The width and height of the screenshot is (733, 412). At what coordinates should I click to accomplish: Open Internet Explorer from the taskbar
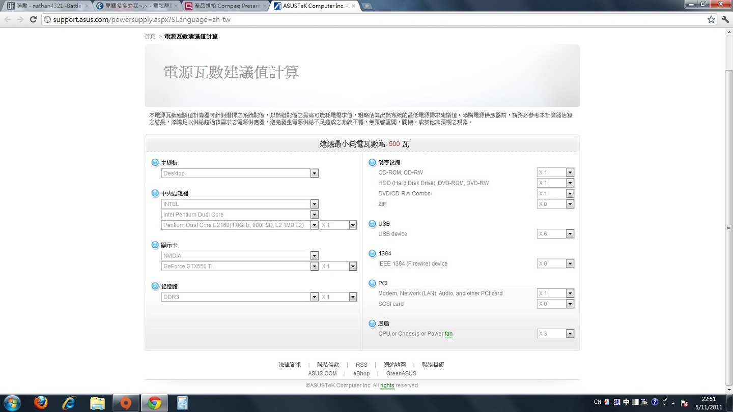click(69, 403)
